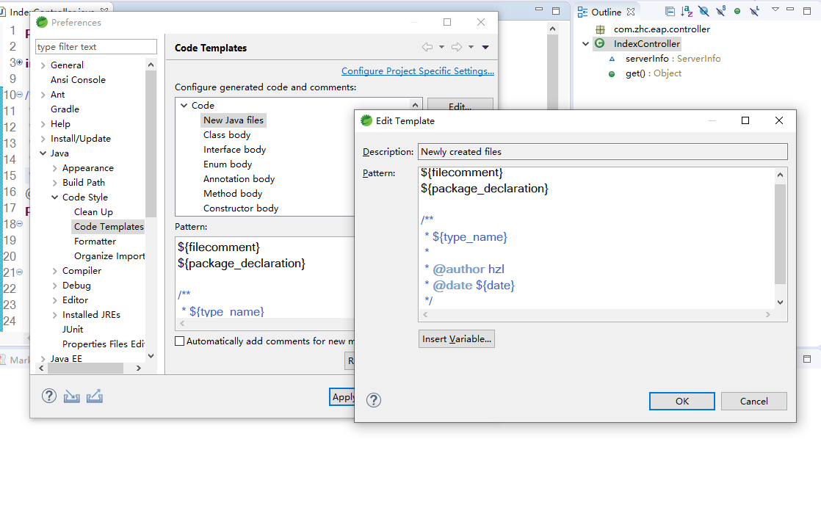Toggle Hide Static Members in Outline

pos(720,11)
